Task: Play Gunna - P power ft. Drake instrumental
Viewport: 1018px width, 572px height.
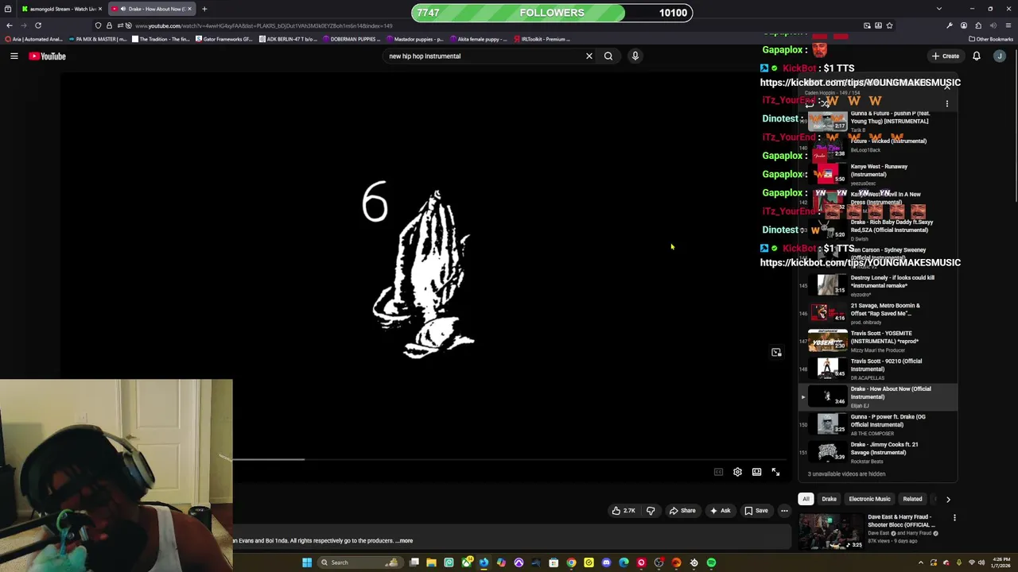Action: point(878,424)
